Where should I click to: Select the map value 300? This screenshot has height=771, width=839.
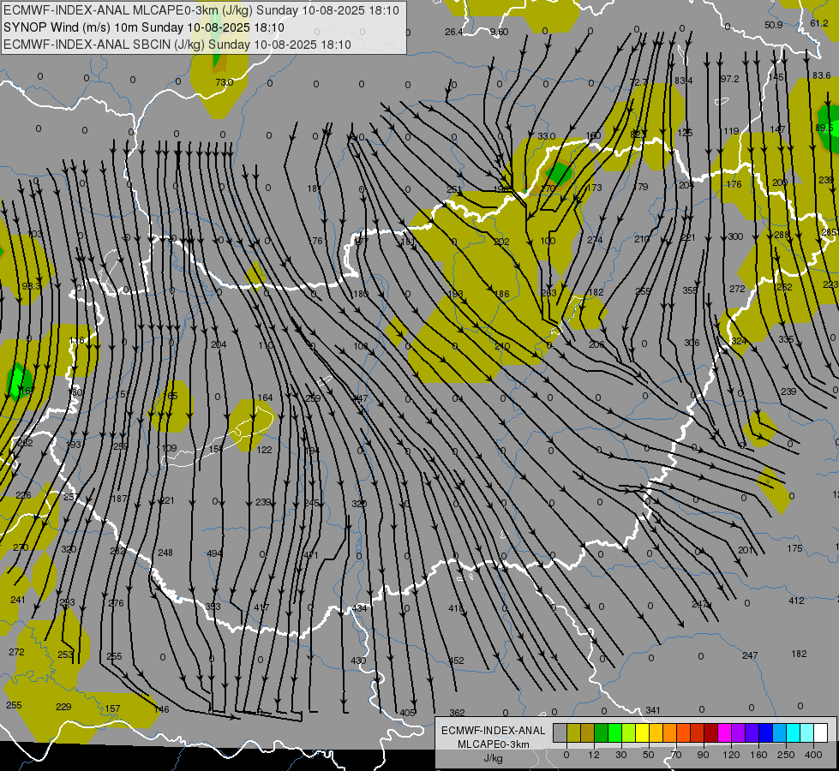pos(735,236)
